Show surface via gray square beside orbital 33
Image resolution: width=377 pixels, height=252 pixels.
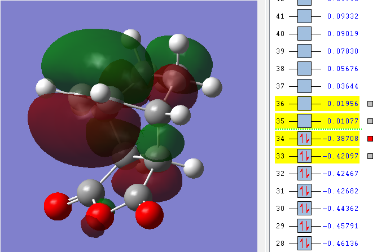coord(370,156)
